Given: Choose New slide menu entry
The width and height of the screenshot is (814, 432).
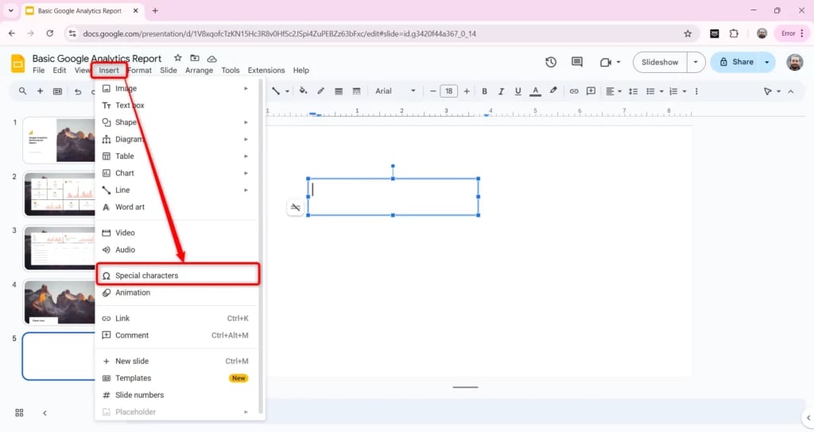Looking at the screenshot, I should click(x=177, y=361).
